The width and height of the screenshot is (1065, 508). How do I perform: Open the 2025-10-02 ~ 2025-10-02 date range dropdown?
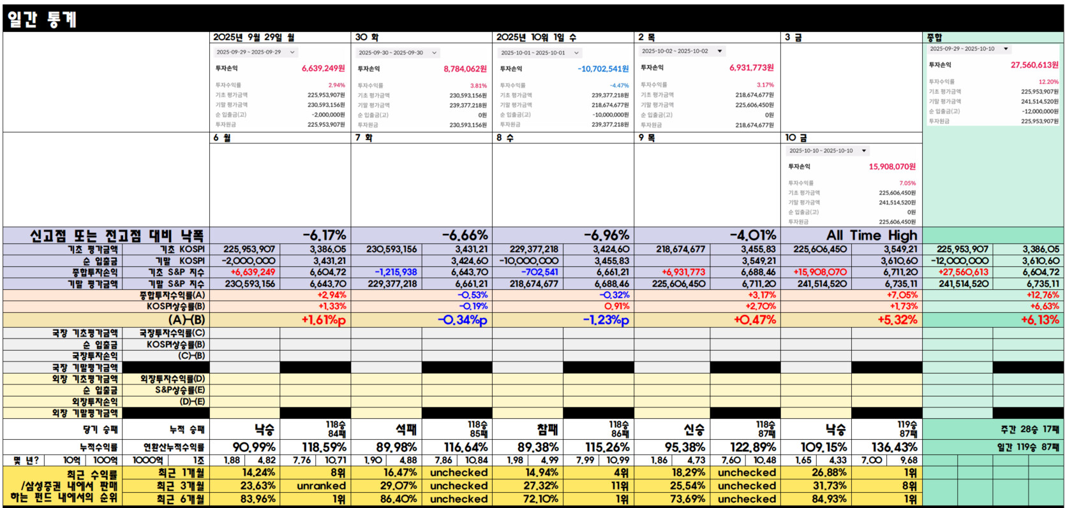tap(682, 51)
